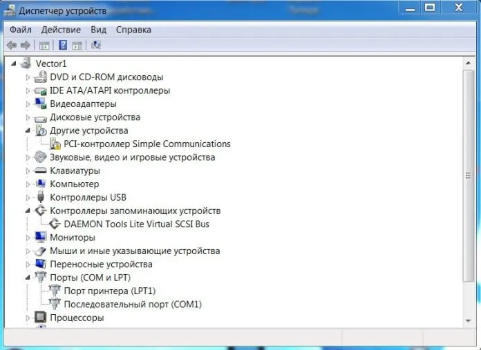Click the IDE ATA/ATAPI контроллеры icon
This screenshot has width=481, height=350.
click(x=40, y=90)
